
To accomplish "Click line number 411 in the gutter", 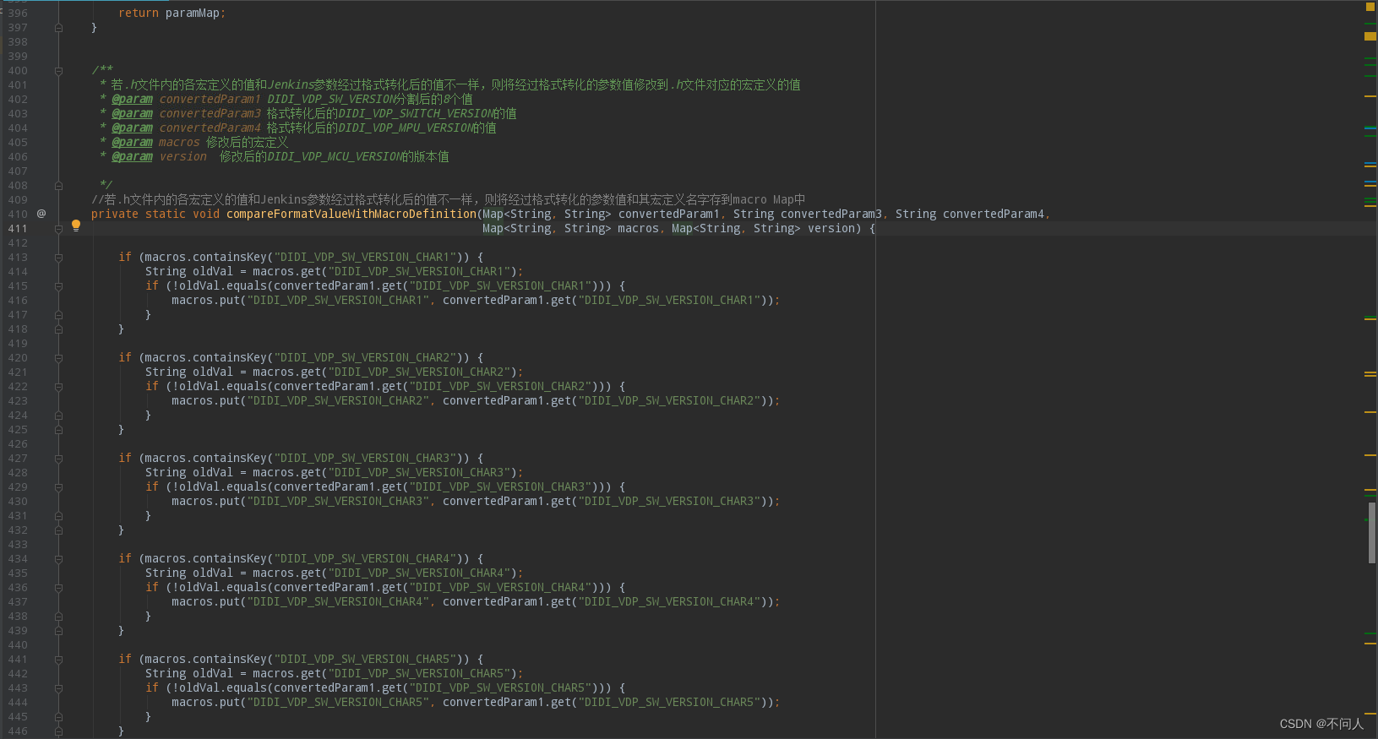I will (18, 229).
